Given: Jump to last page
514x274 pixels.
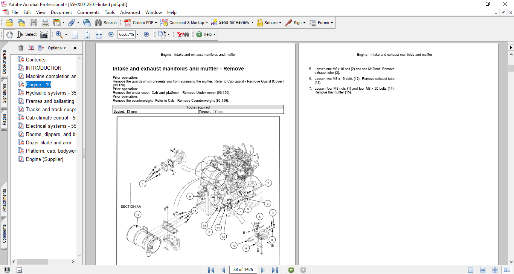Looking at the screenshot, I should pos(275,270).
